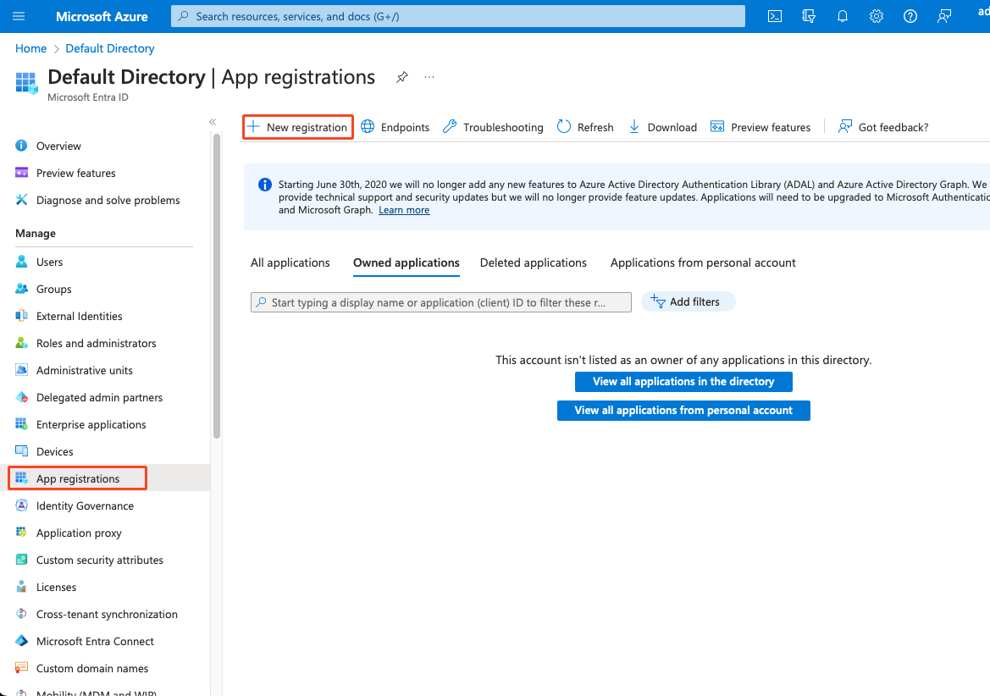
Task: Open Troubleshooting from the toolbar
Action: (492, 126)
